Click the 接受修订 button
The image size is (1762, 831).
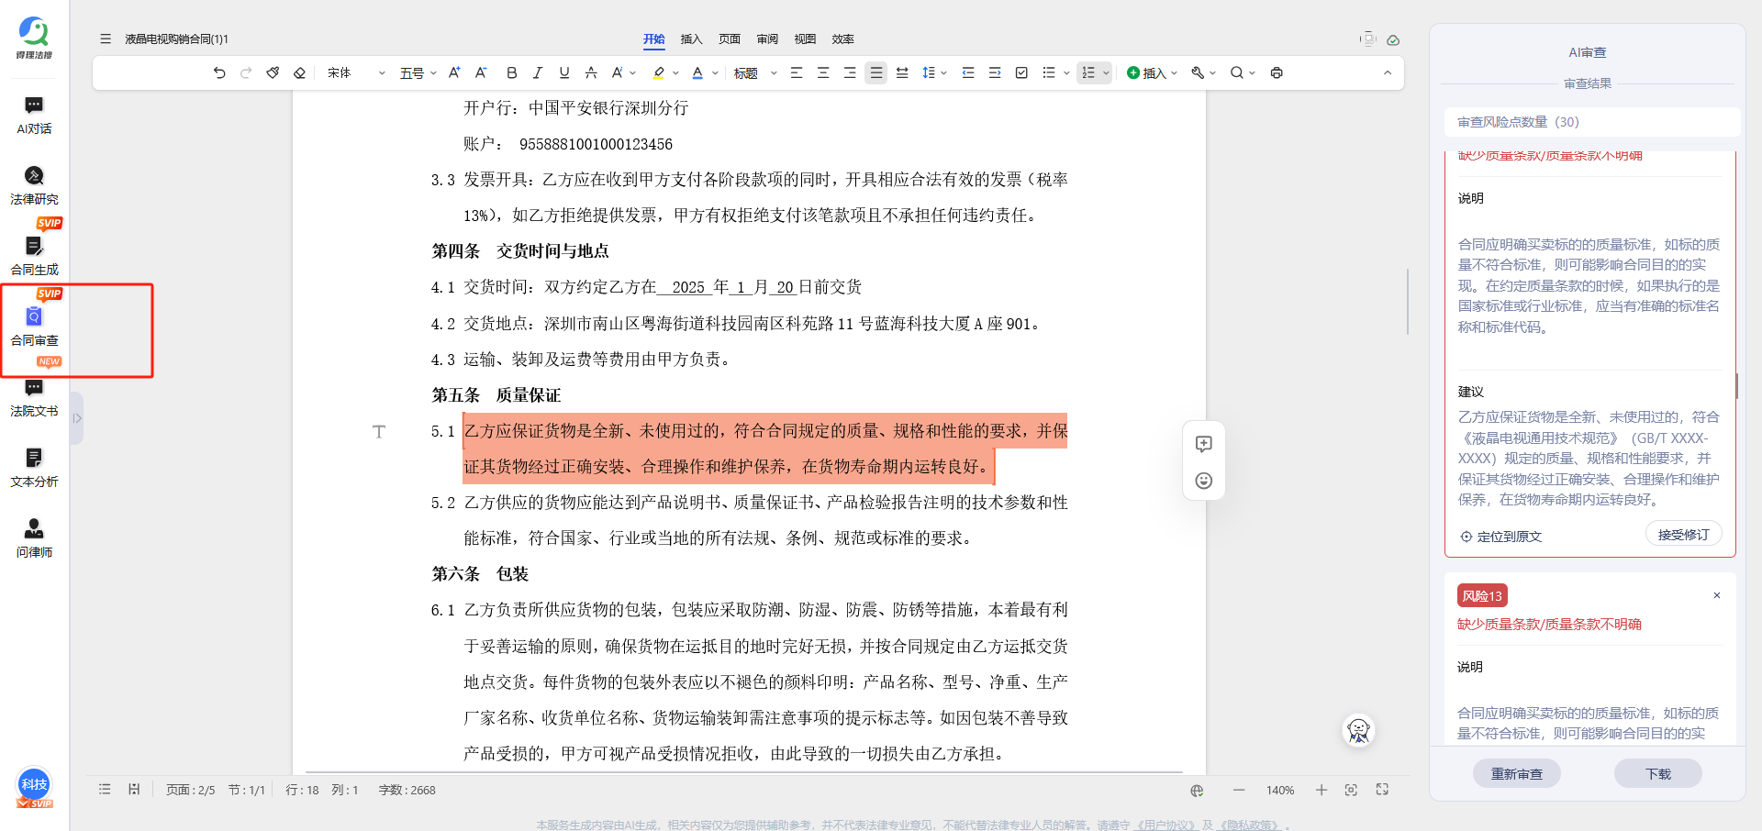[x=1683, y=533]
